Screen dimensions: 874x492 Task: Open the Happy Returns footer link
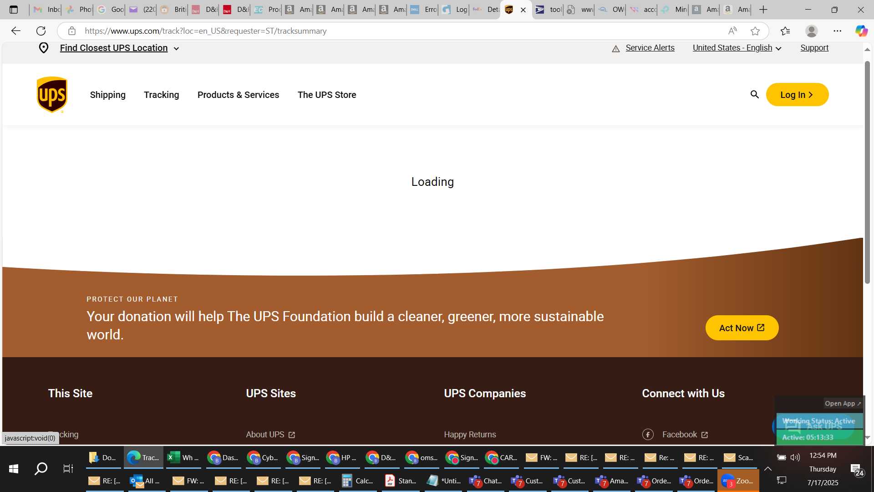[470, 435]
